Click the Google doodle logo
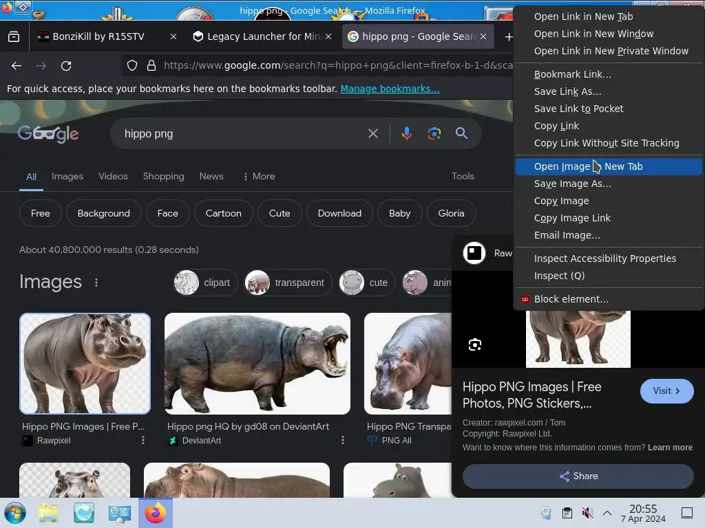 tap(48, 133)
